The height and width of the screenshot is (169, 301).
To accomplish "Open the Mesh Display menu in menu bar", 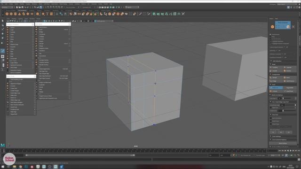I will (x=63, y=4).
